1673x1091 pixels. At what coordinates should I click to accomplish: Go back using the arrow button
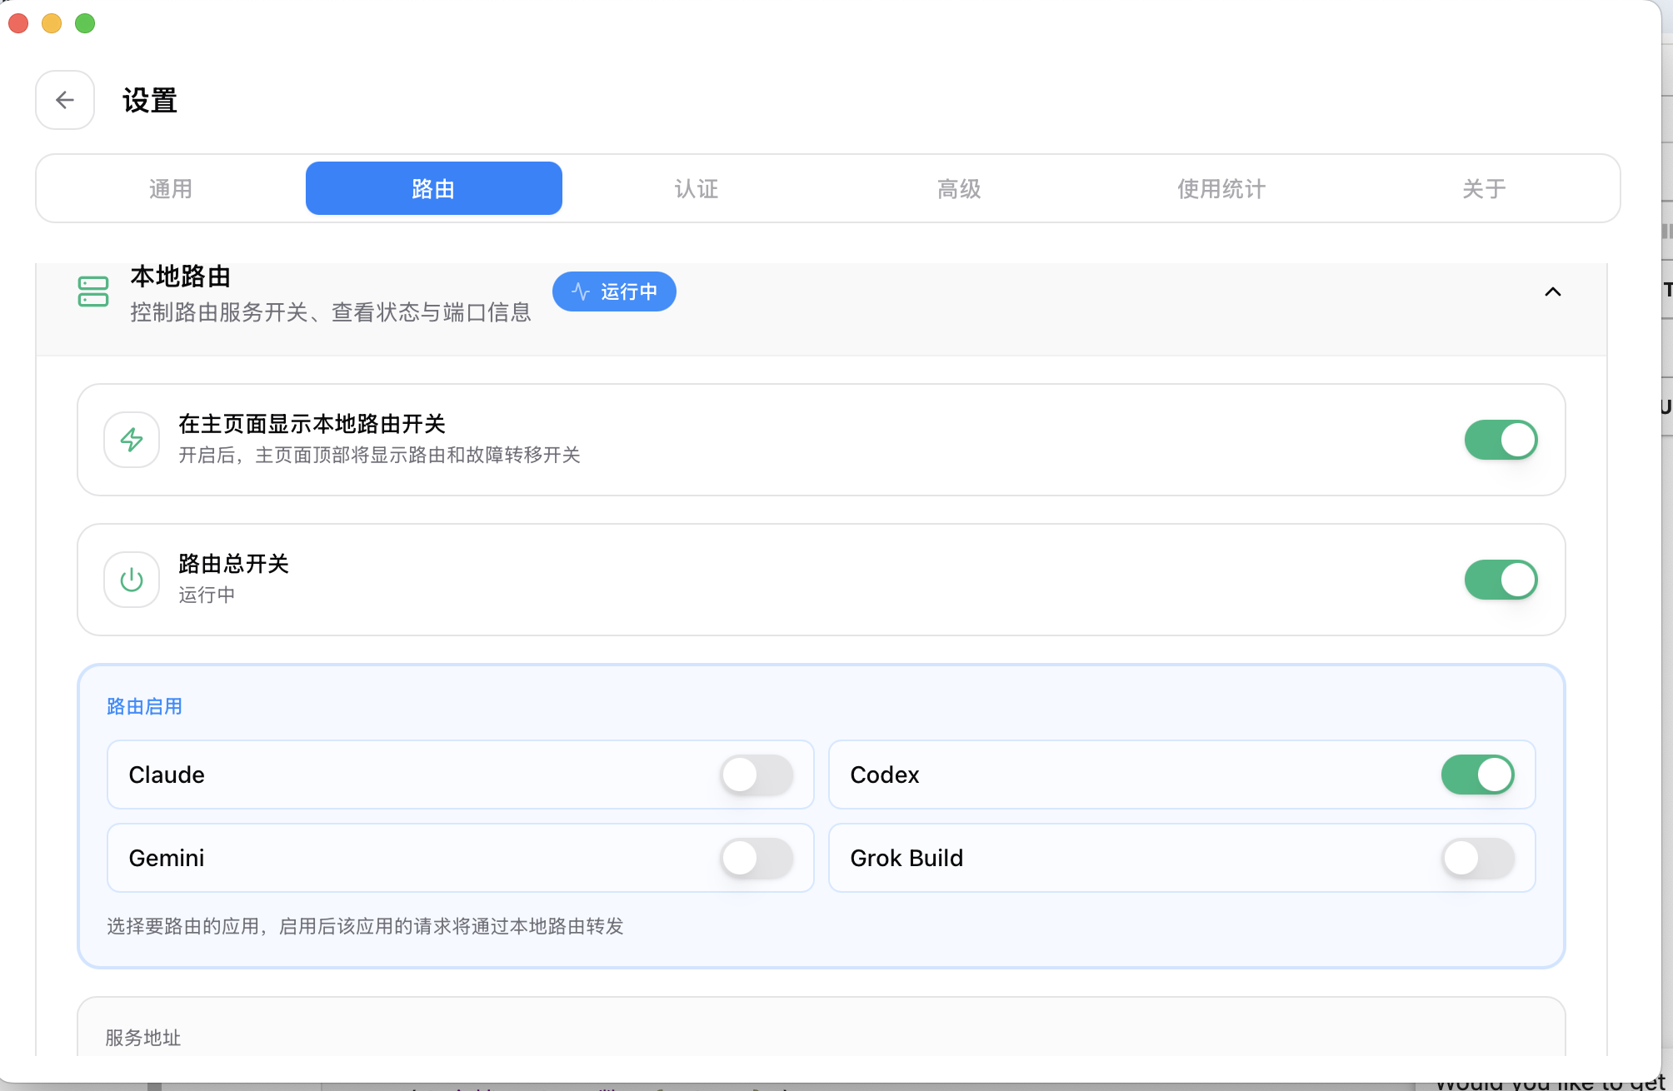point(65,100)
